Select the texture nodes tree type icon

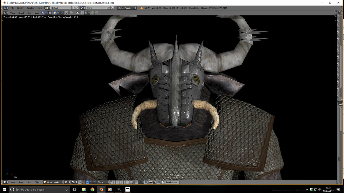click(x=50, y=13)
